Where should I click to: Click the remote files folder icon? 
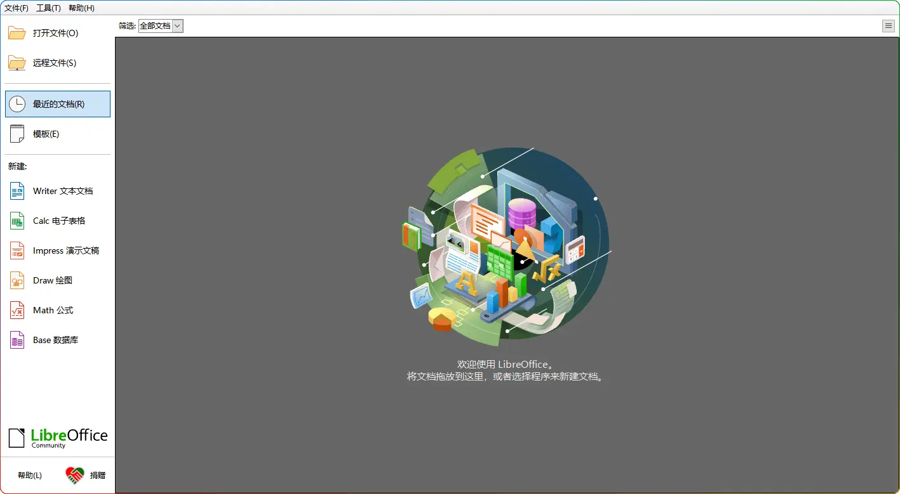[17, 63]
